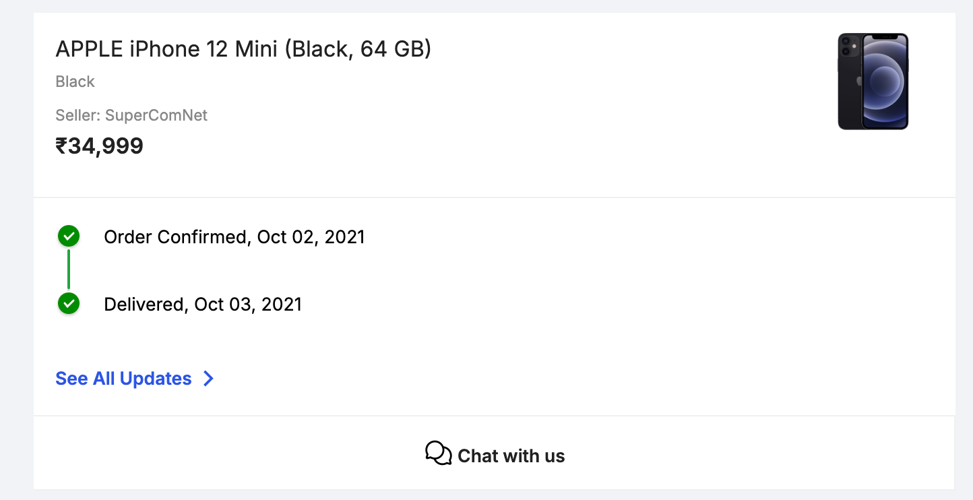The width and height of the screenshot is (973, 500).
Task: Select the SuperComNet seller name
Action: point(156,115)
